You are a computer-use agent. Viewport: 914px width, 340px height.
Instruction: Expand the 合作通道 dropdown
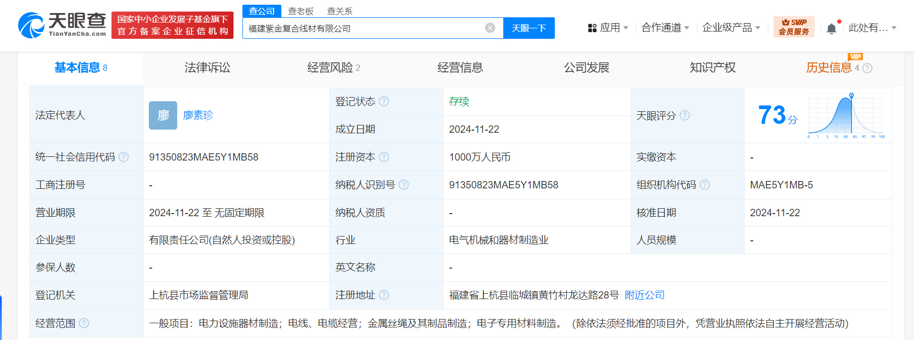[665, 28]
